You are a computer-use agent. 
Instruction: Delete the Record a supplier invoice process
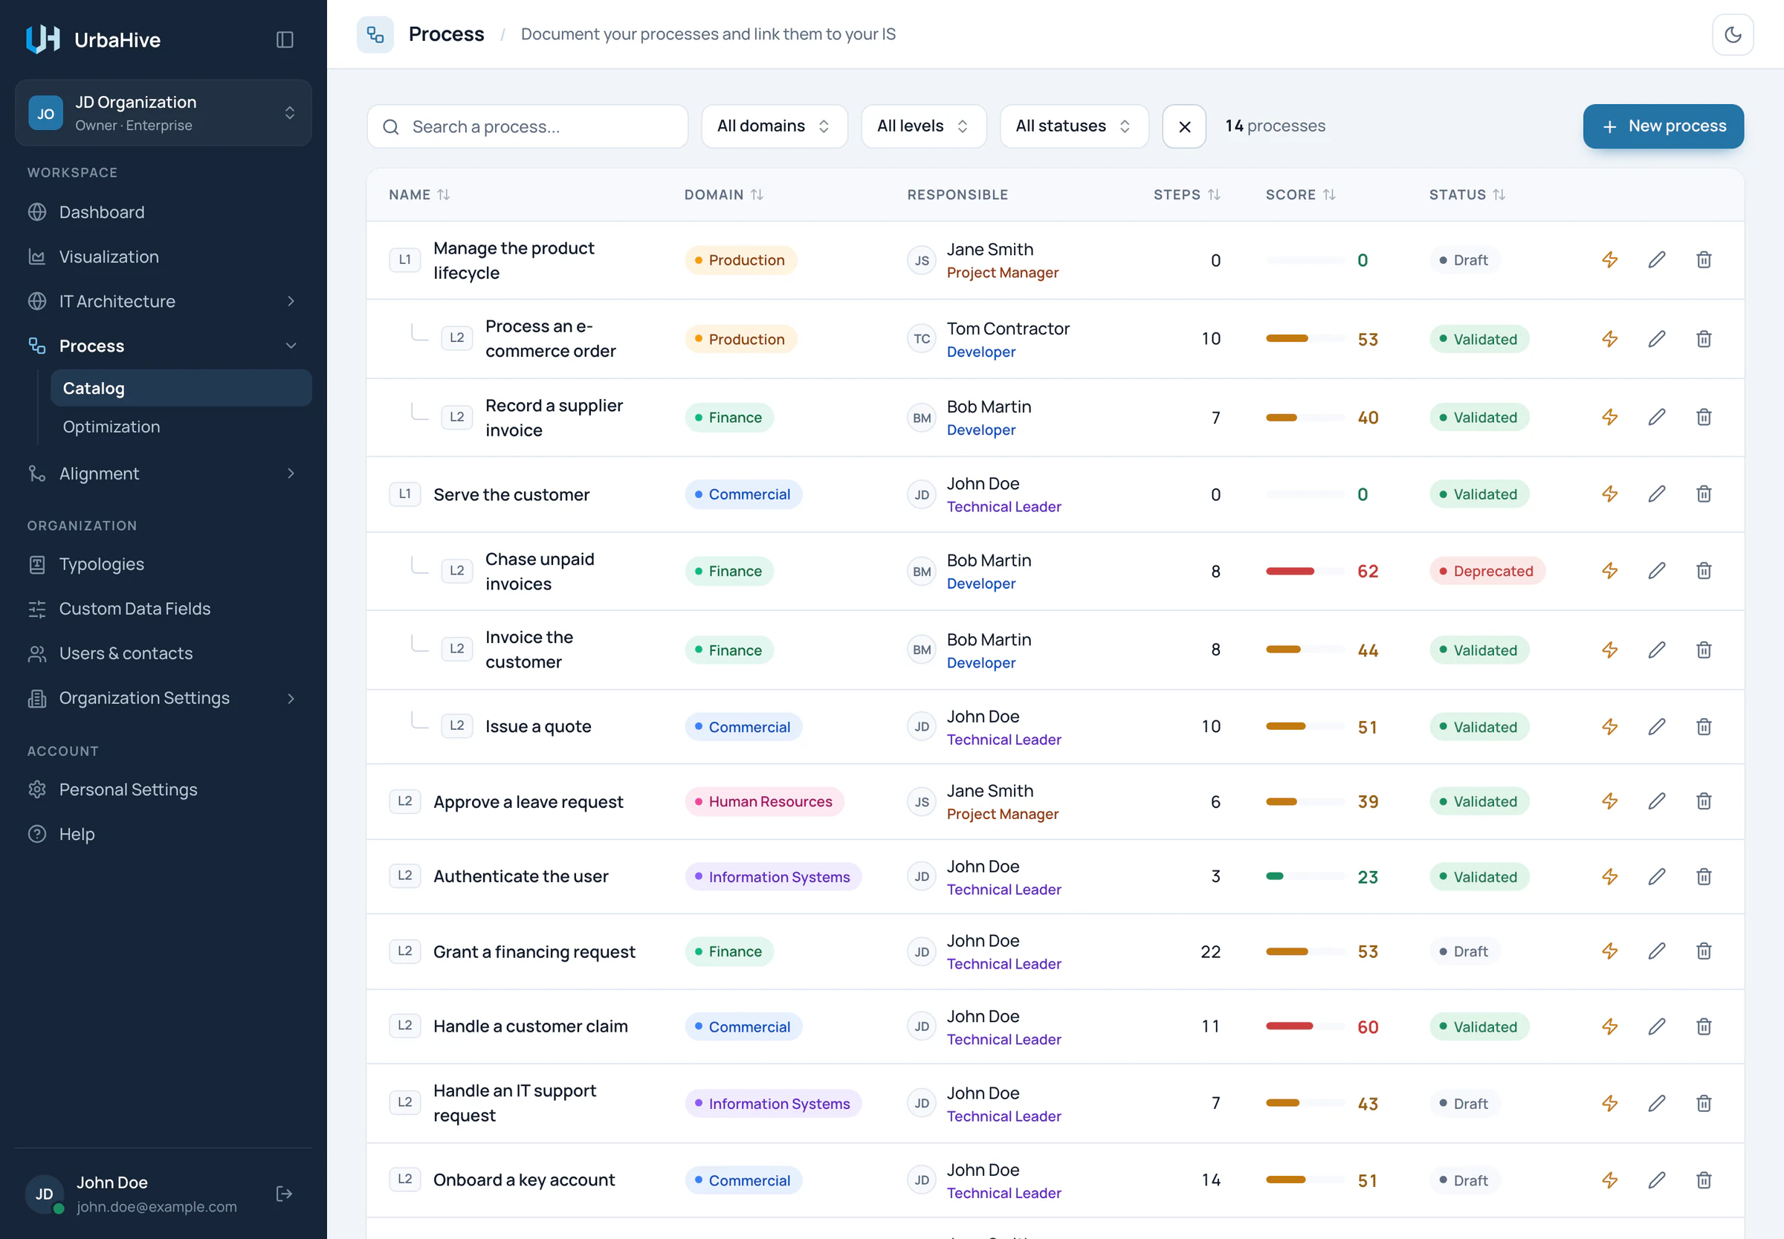[1703, 417]
